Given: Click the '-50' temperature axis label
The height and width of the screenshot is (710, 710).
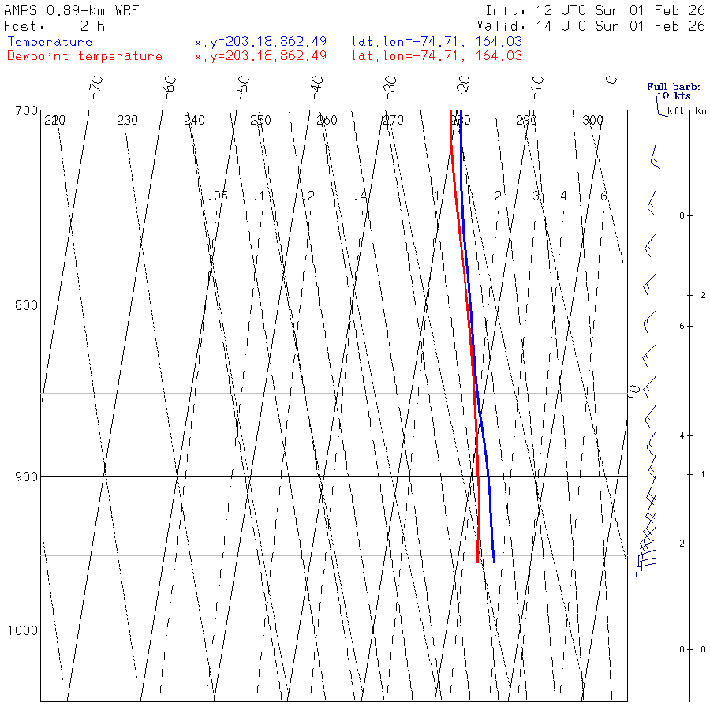Looking at the screenshot, I should [x=243, y=88].
